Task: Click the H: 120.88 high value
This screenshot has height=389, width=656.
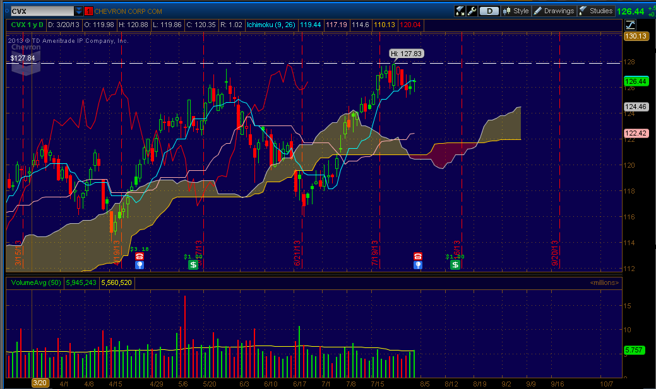Action: point(133,25)
